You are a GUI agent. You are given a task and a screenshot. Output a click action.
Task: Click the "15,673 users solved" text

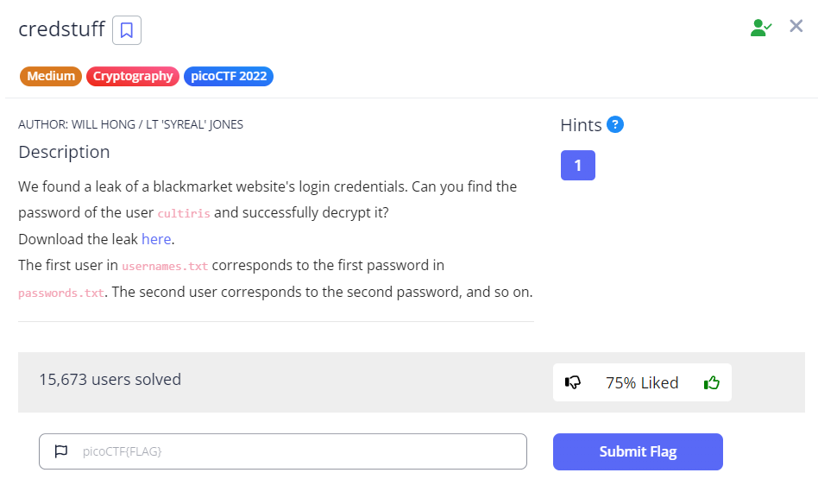110,379
